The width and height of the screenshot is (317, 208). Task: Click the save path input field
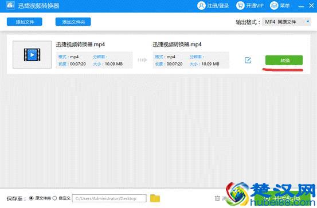[x=109, y=198]
